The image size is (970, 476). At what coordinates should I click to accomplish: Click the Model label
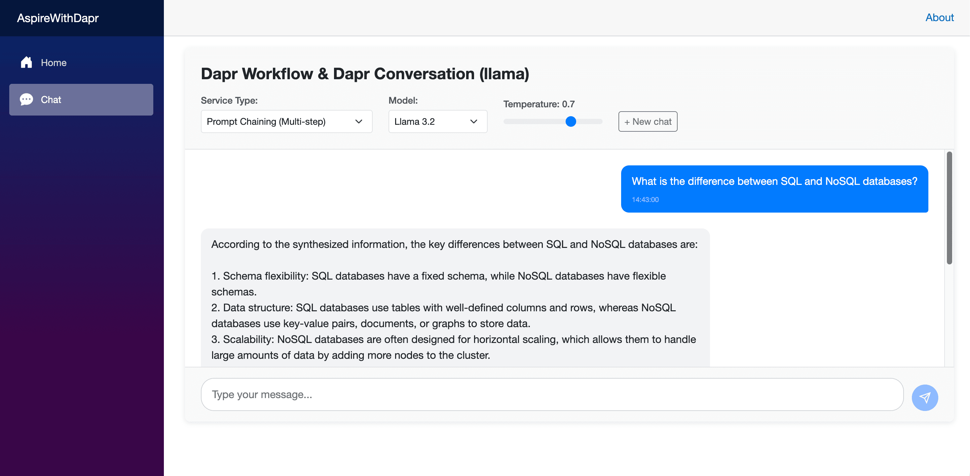click(403, 100)
